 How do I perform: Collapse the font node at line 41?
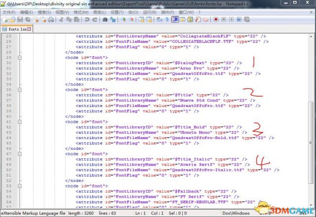[x=20, y=122]
